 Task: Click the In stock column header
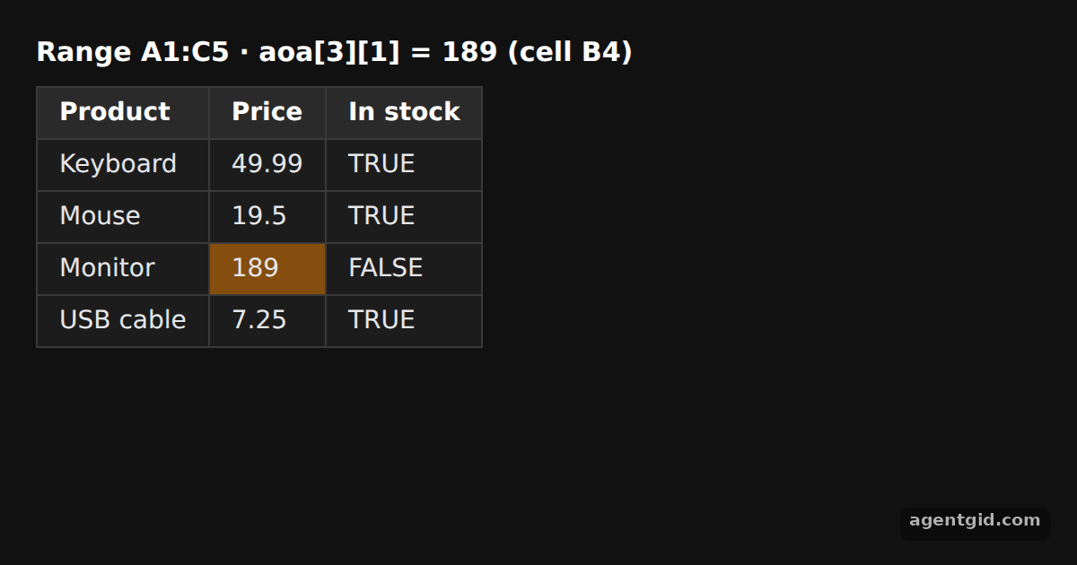coord(404,113)
